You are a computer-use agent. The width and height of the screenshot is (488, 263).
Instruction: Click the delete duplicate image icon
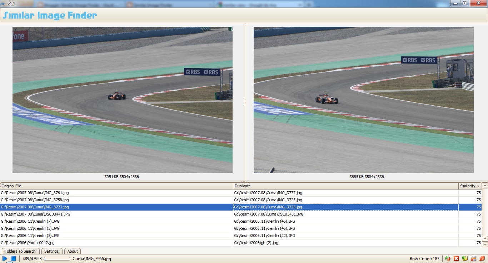coord(482,258)
